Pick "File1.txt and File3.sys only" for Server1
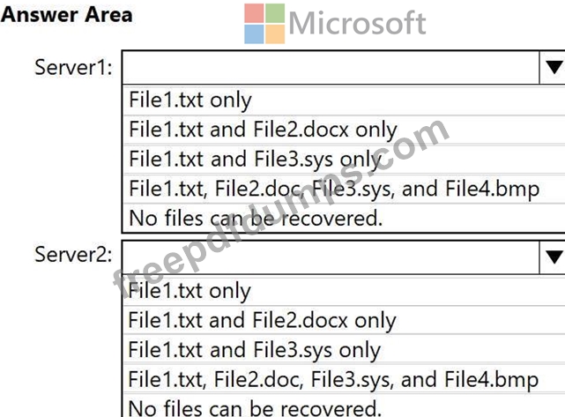The image size is (565, 417). click(255, 159)
